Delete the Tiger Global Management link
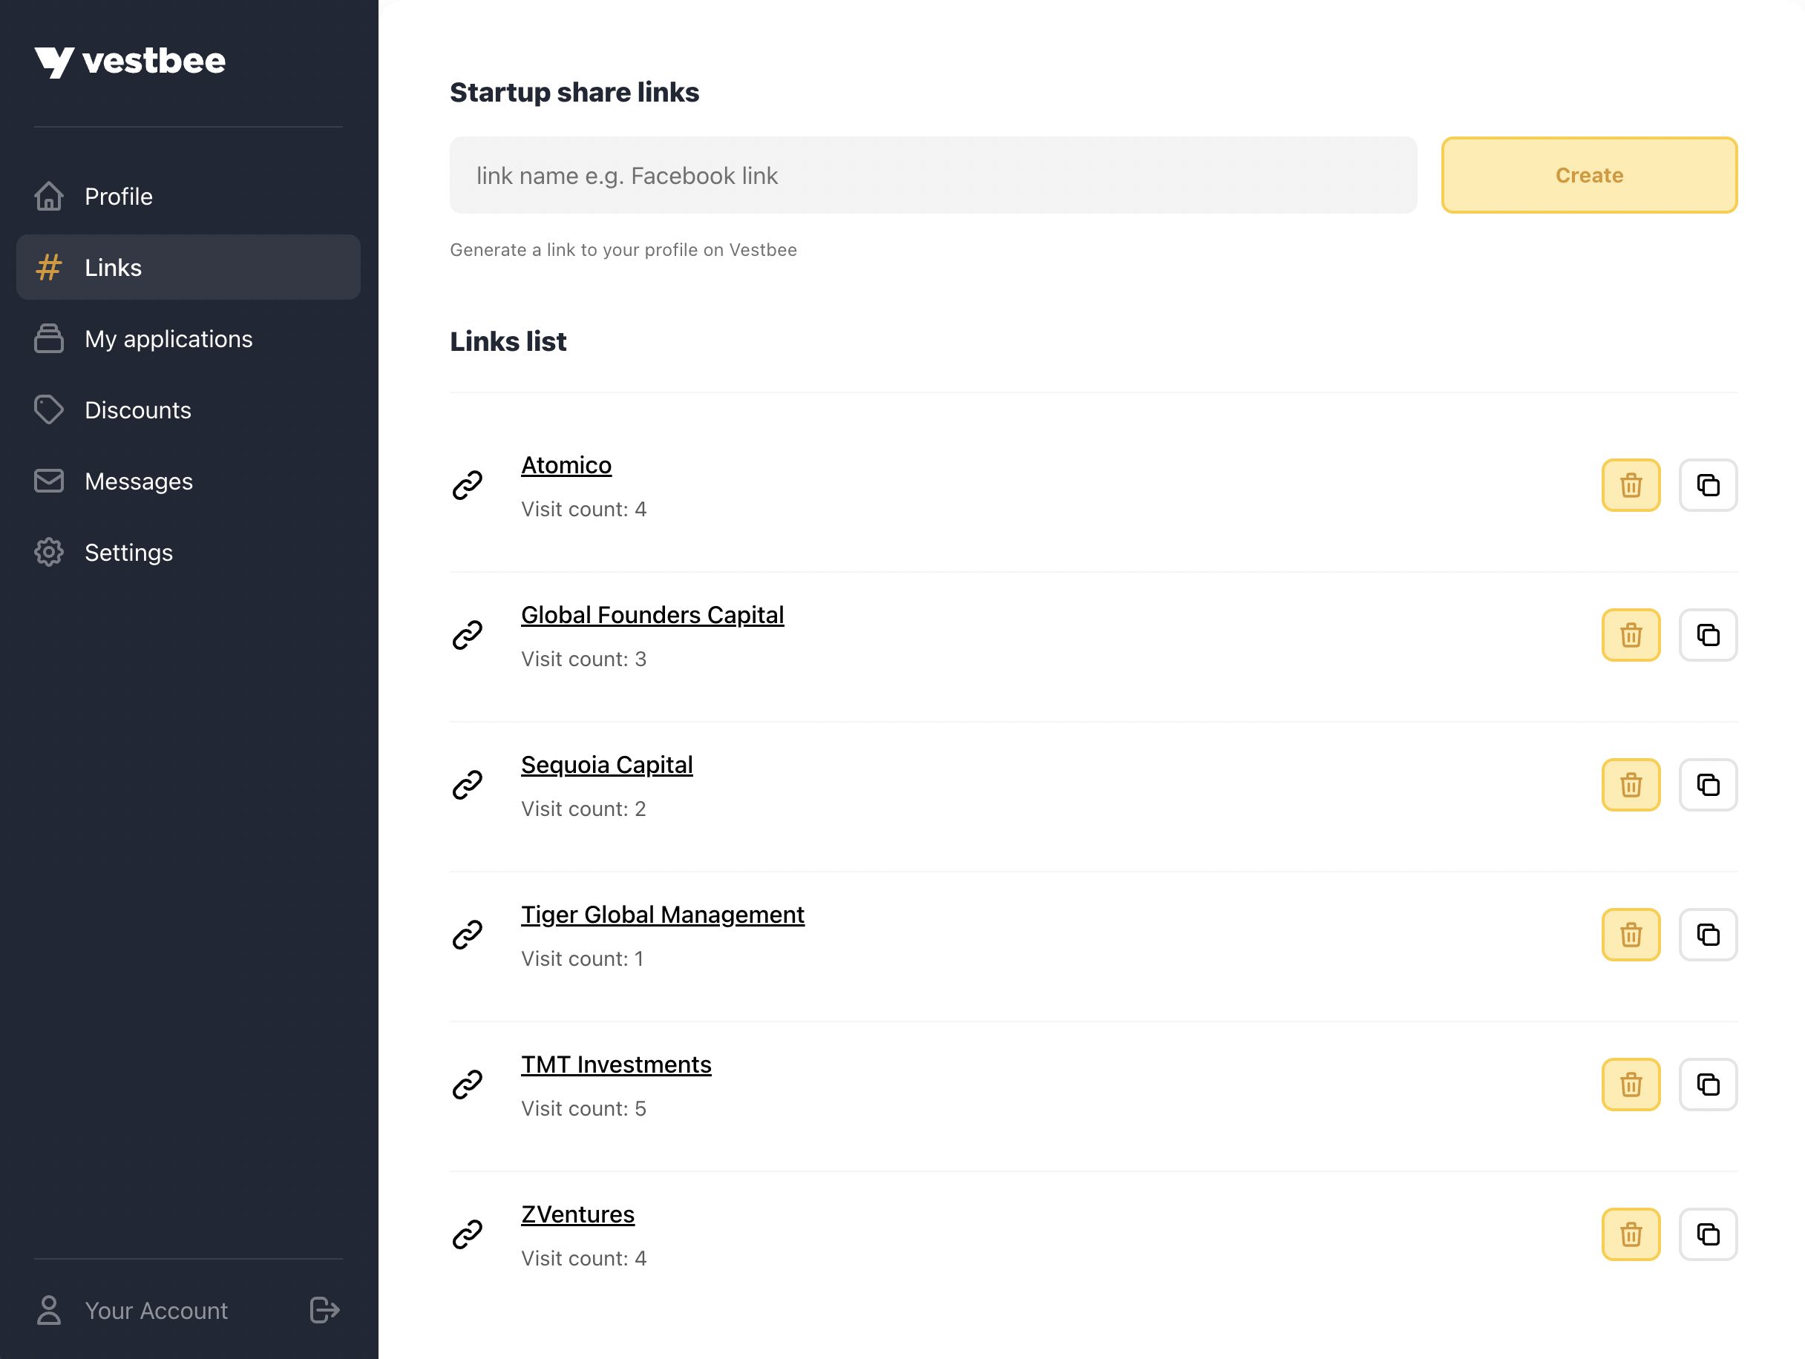The image size is (1805, 1359). (1630, 935)
